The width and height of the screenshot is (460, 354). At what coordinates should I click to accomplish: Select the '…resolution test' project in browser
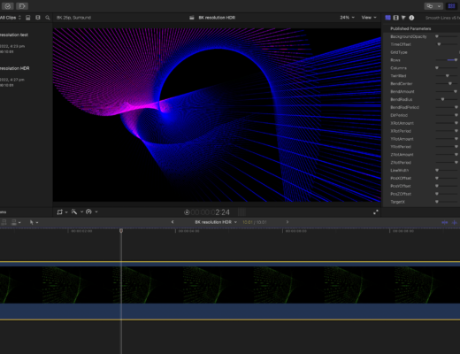pos(14,35)
